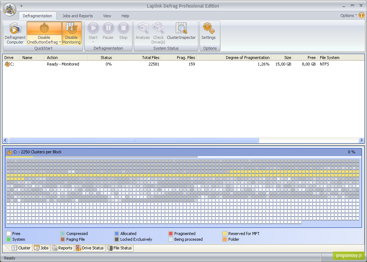Select the C: drive row icon
Screen dimensions: 367x262
(7, 64)
